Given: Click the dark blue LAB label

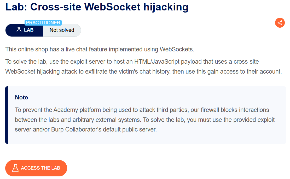Looking at the screenshot, I should tap(29, 30).
